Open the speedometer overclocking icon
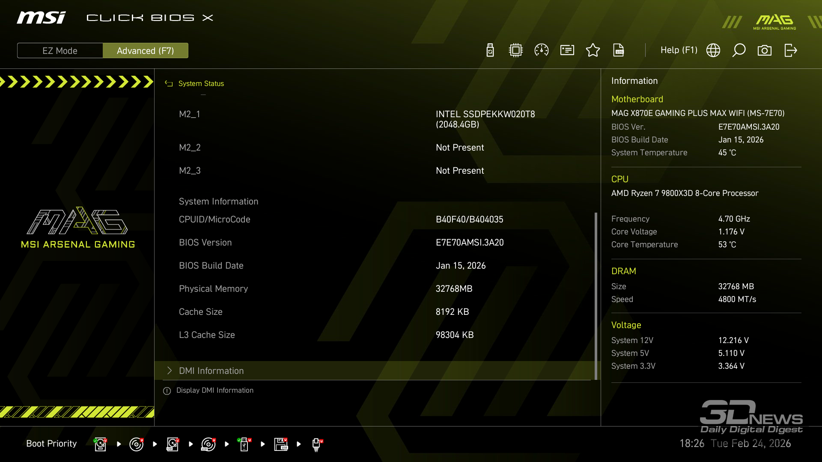822x462 pixels. point(542,50)
